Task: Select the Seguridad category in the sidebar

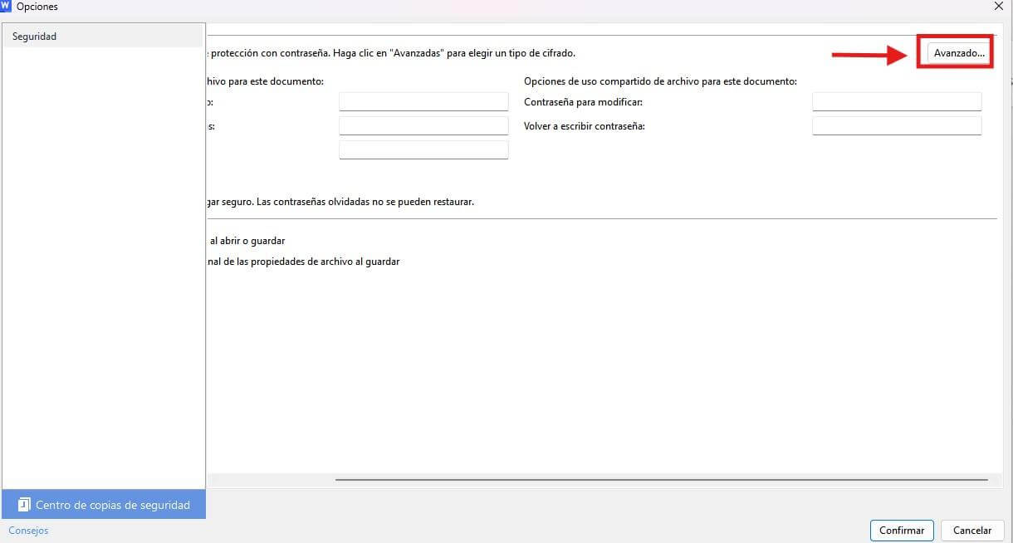Action: [x=34, y=36]
